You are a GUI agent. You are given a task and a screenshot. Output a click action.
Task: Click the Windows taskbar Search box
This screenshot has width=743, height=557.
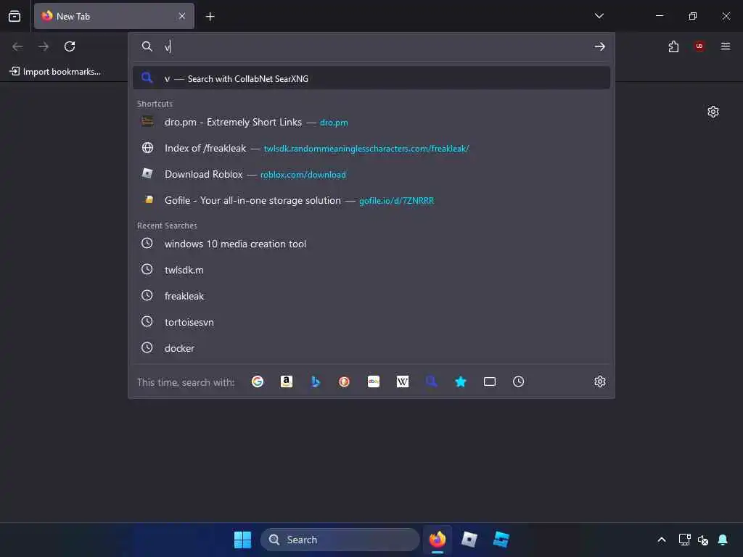340,540
